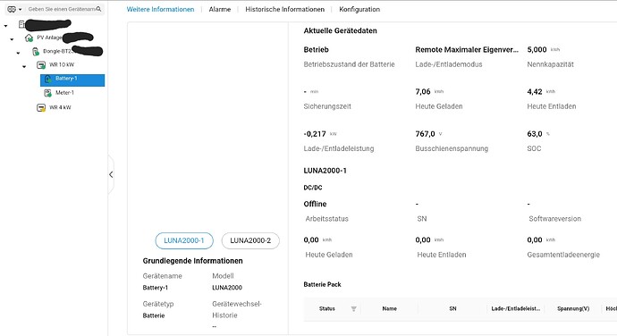
Task: Collapse the root company tree node
Action: coord(5,26)
